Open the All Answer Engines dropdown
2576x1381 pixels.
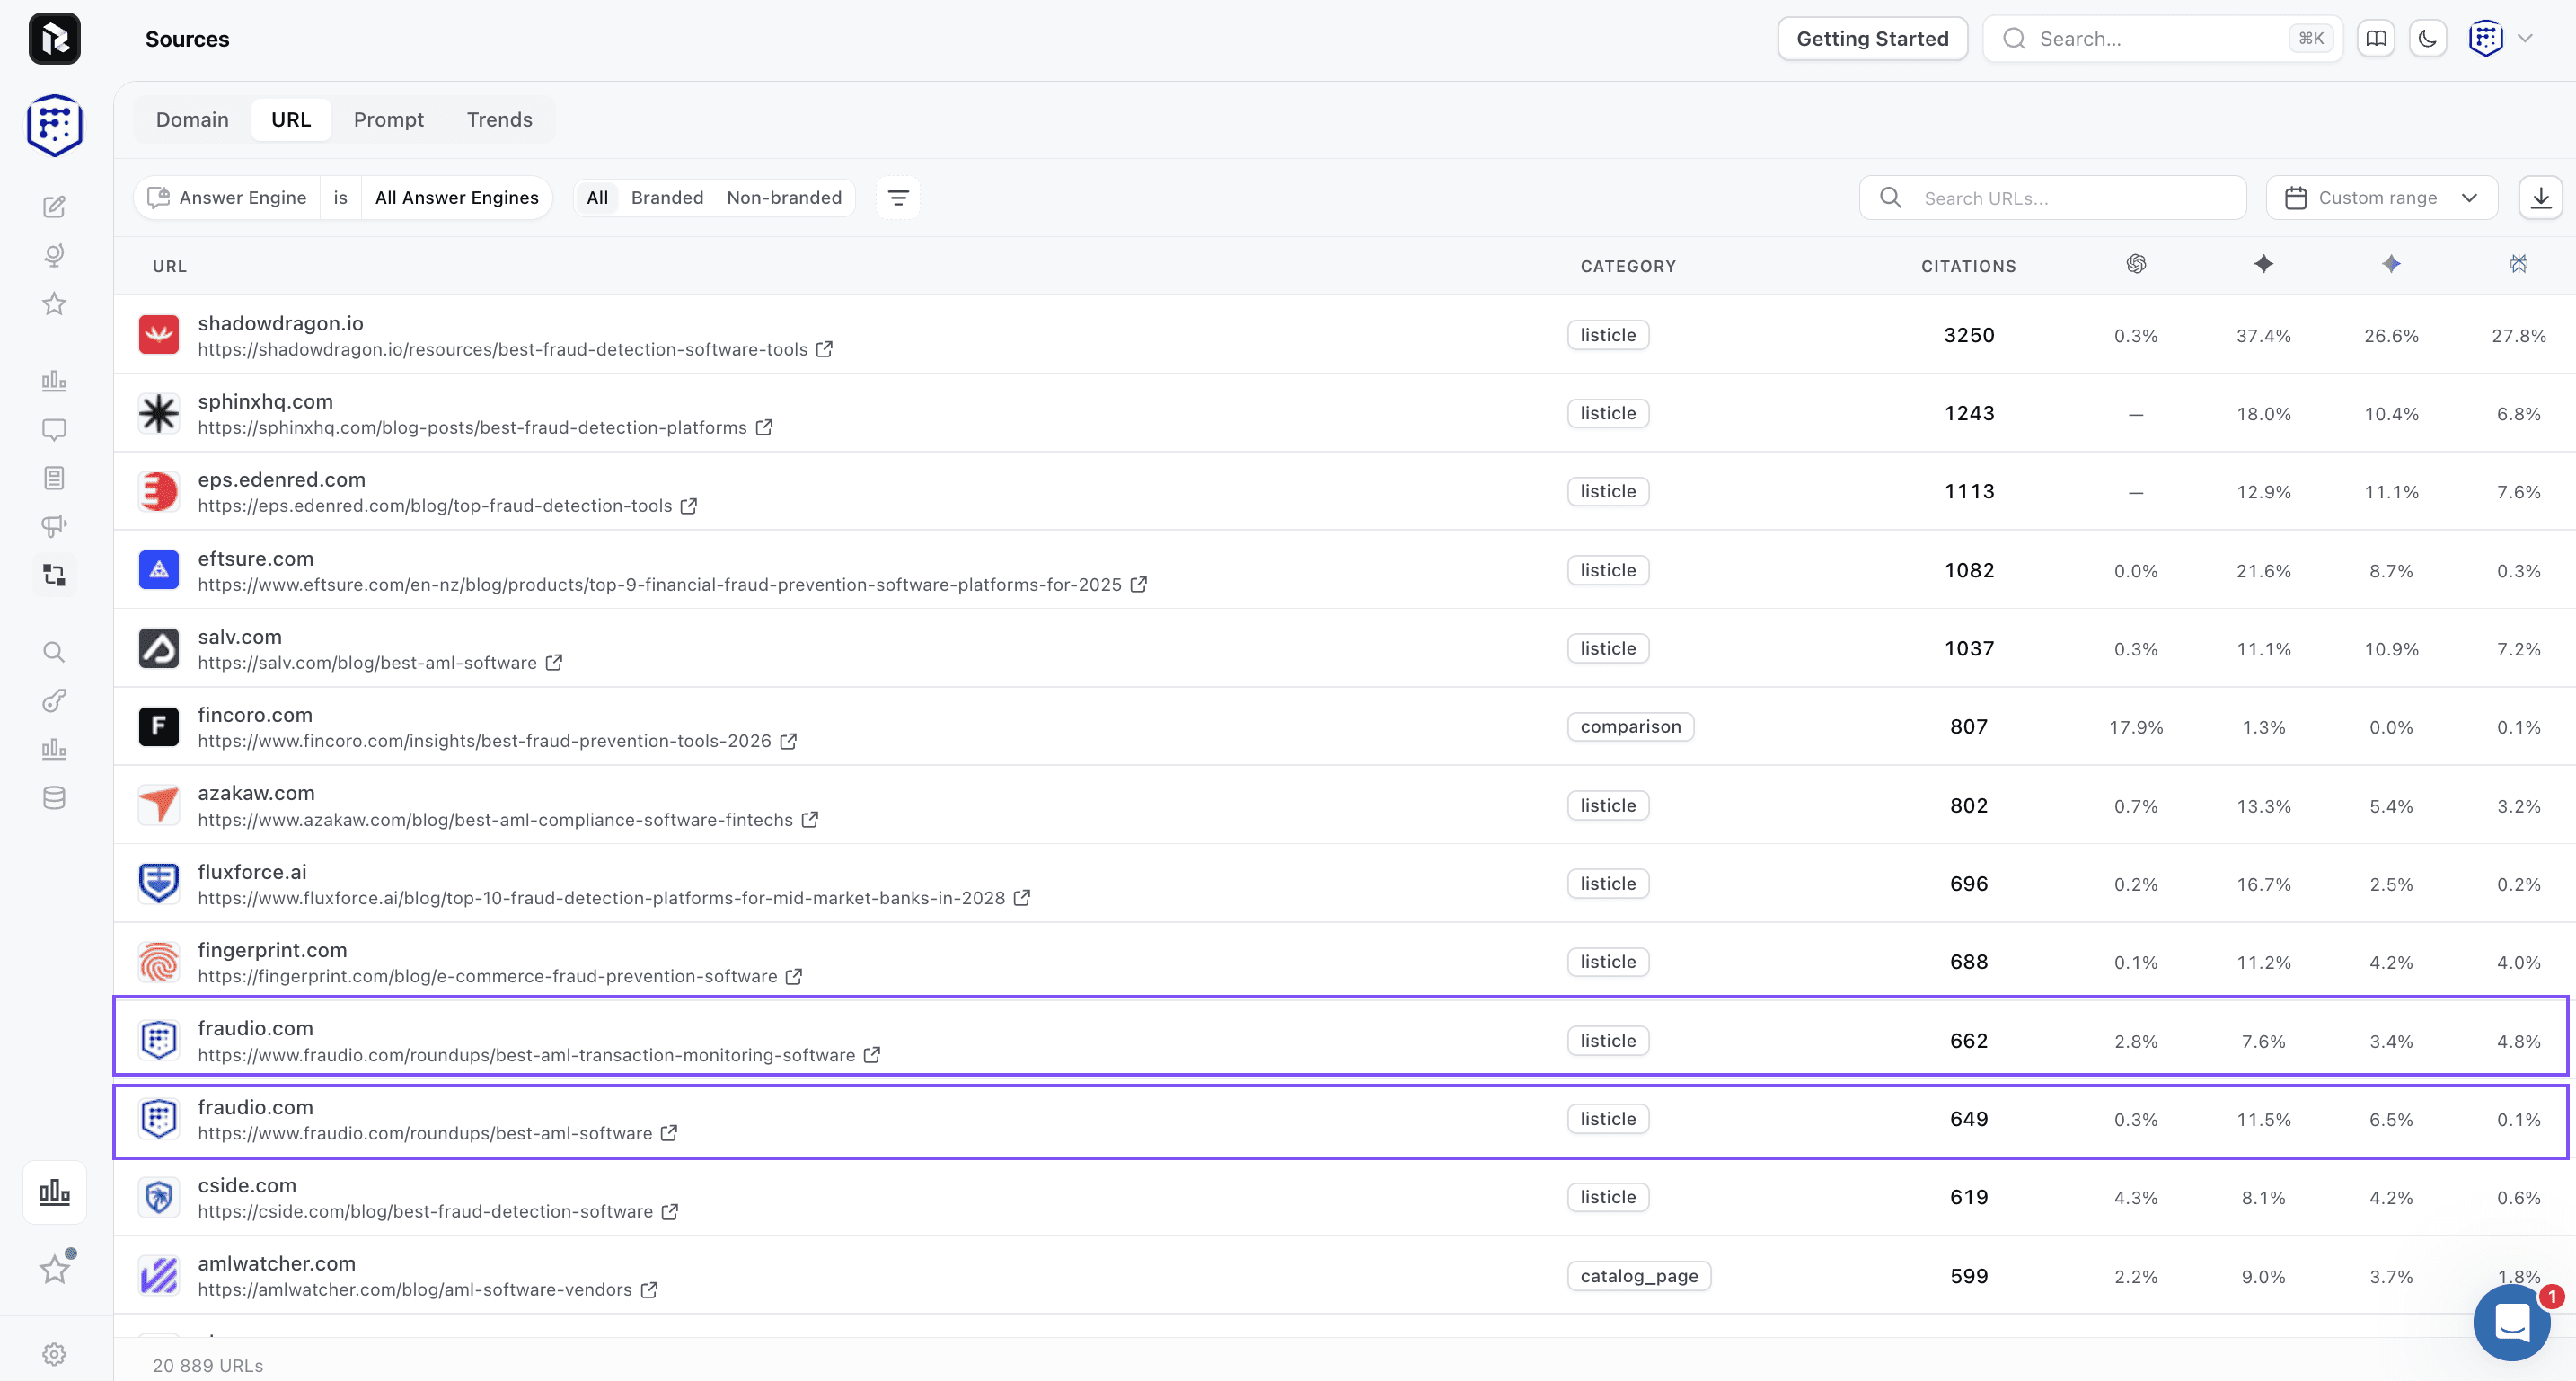click(457, 198)
